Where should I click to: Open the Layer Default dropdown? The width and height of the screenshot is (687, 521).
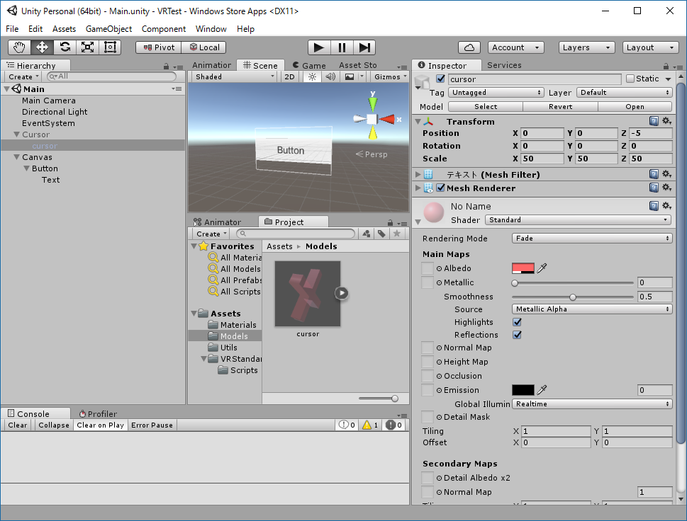(625, 92)
